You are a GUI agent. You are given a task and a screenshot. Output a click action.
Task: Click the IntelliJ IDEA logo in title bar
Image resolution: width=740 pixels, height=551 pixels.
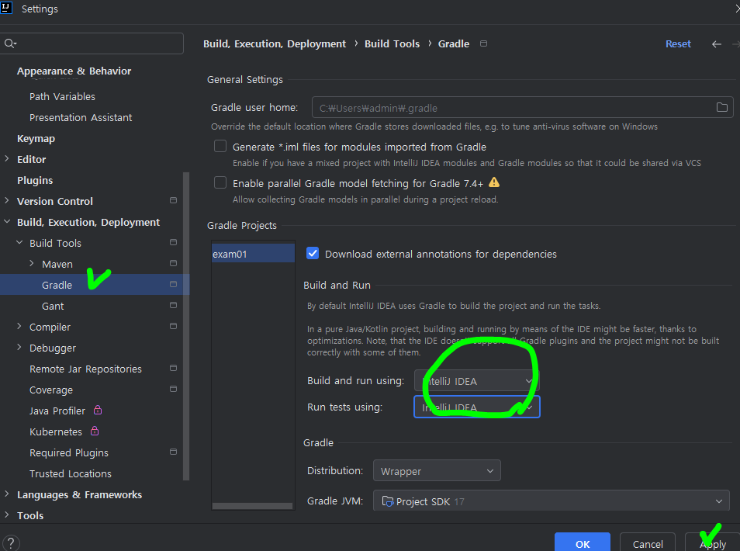(x=5, y=8)
